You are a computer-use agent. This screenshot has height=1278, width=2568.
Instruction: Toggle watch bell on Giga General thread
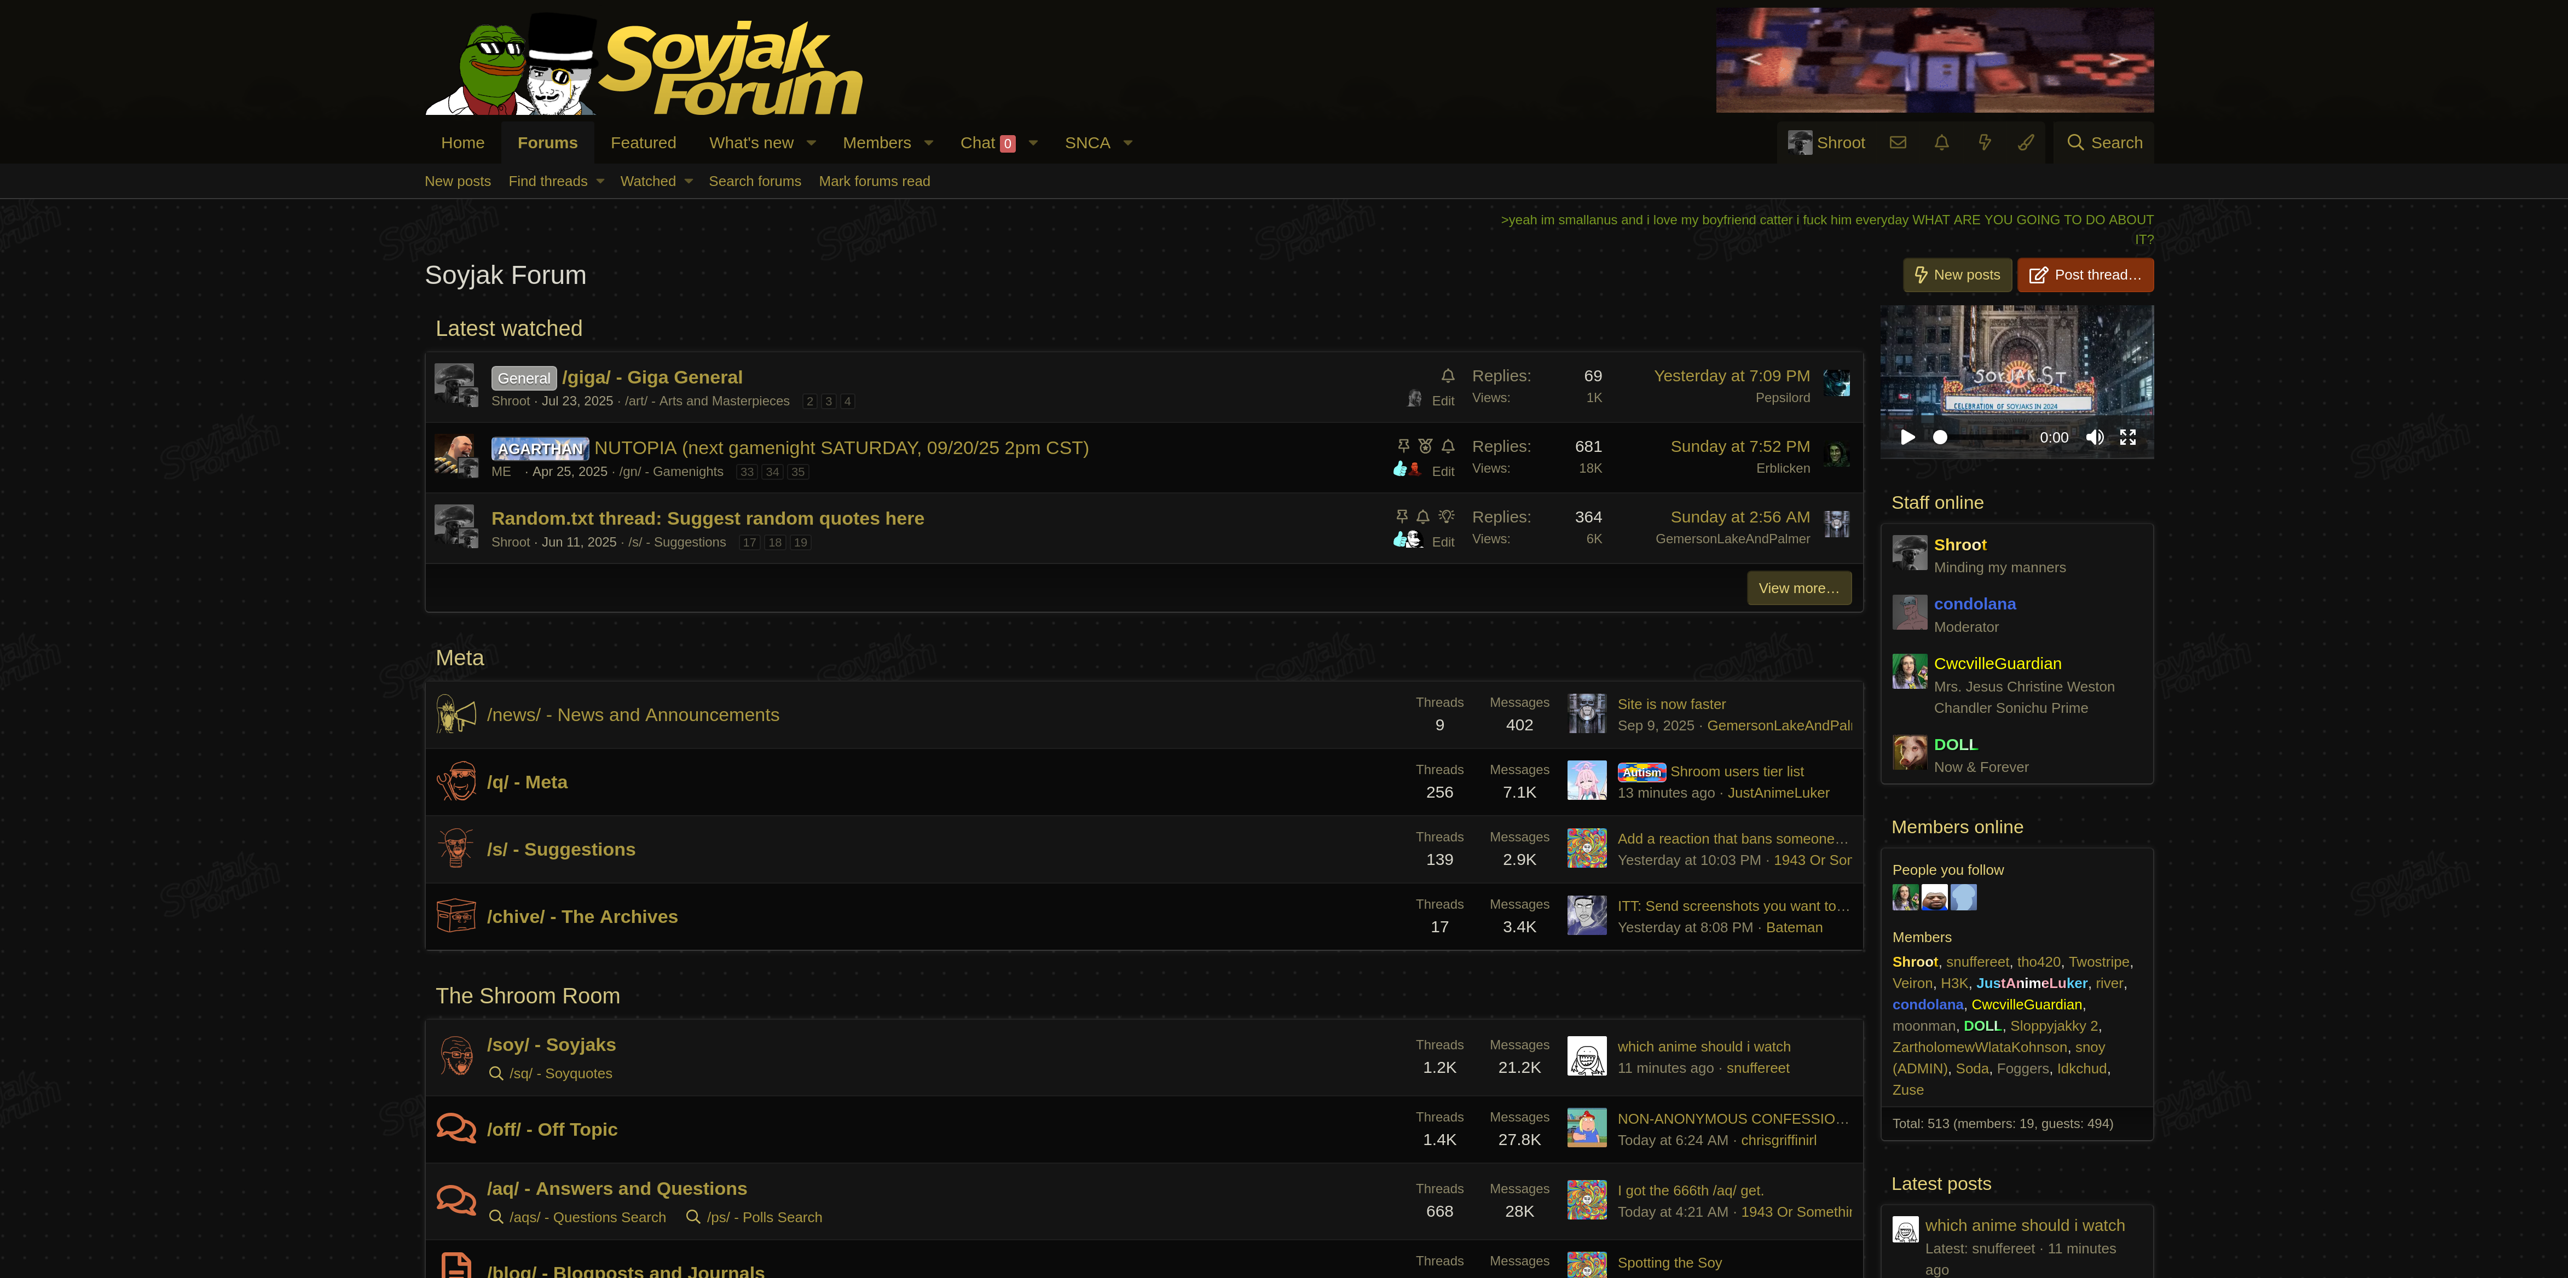(1448, 375)
